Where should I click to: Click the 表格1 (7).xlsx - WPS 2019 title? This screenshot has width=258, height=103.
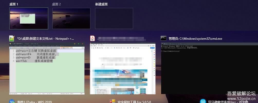34,102
